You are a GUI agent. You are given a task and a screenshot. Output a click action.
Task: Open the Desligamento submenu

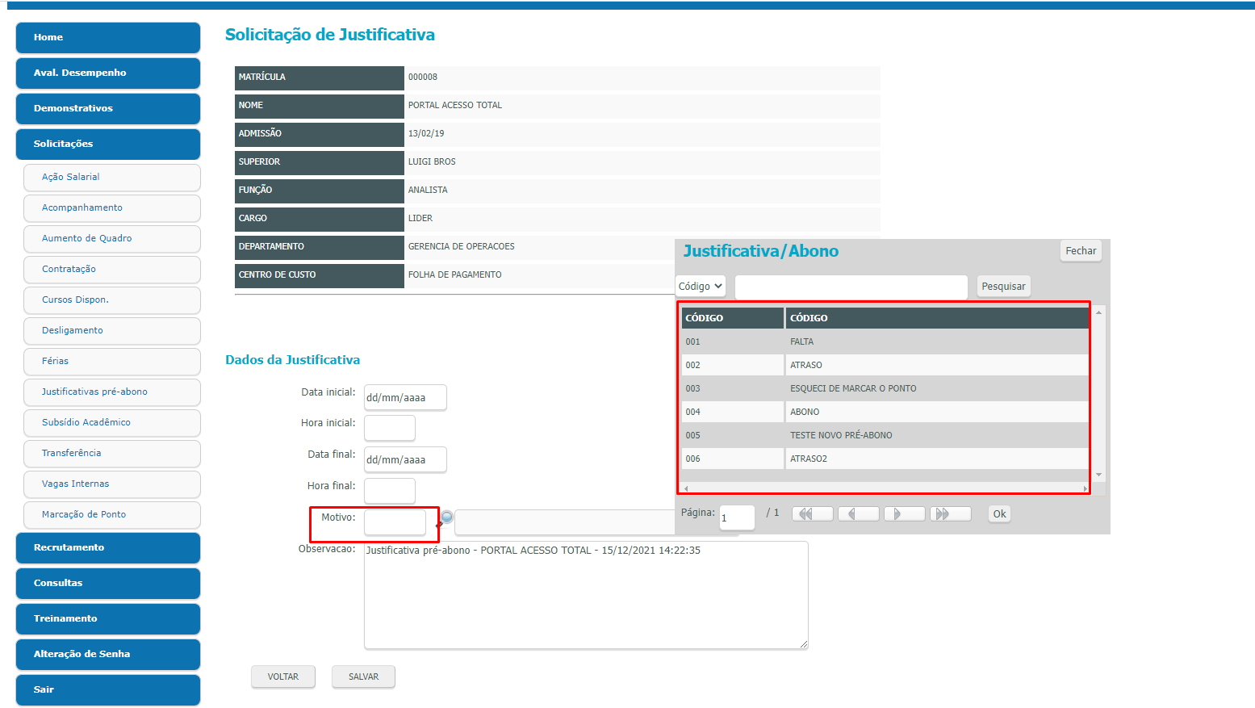tap(112, 330)
